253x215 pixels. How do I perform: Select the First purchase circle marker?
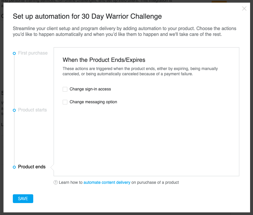[x=14, y=53]
